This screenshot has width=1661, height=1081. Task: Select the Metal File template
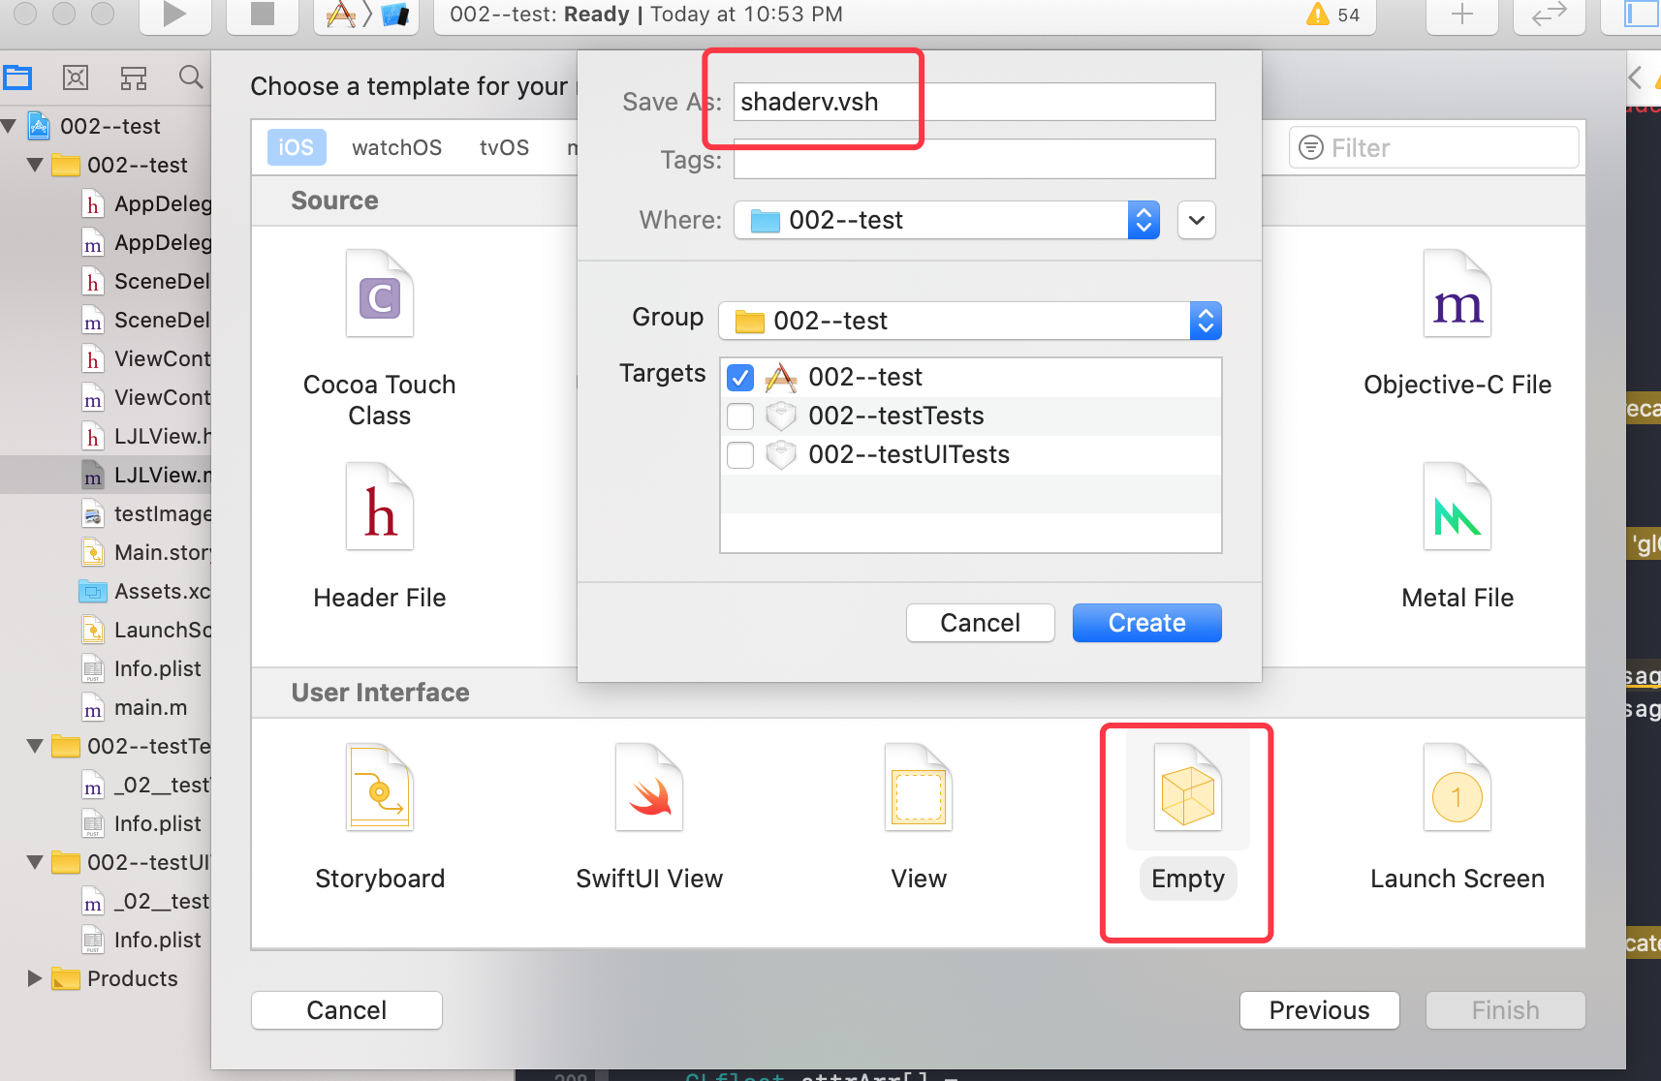click(1457, 537)
